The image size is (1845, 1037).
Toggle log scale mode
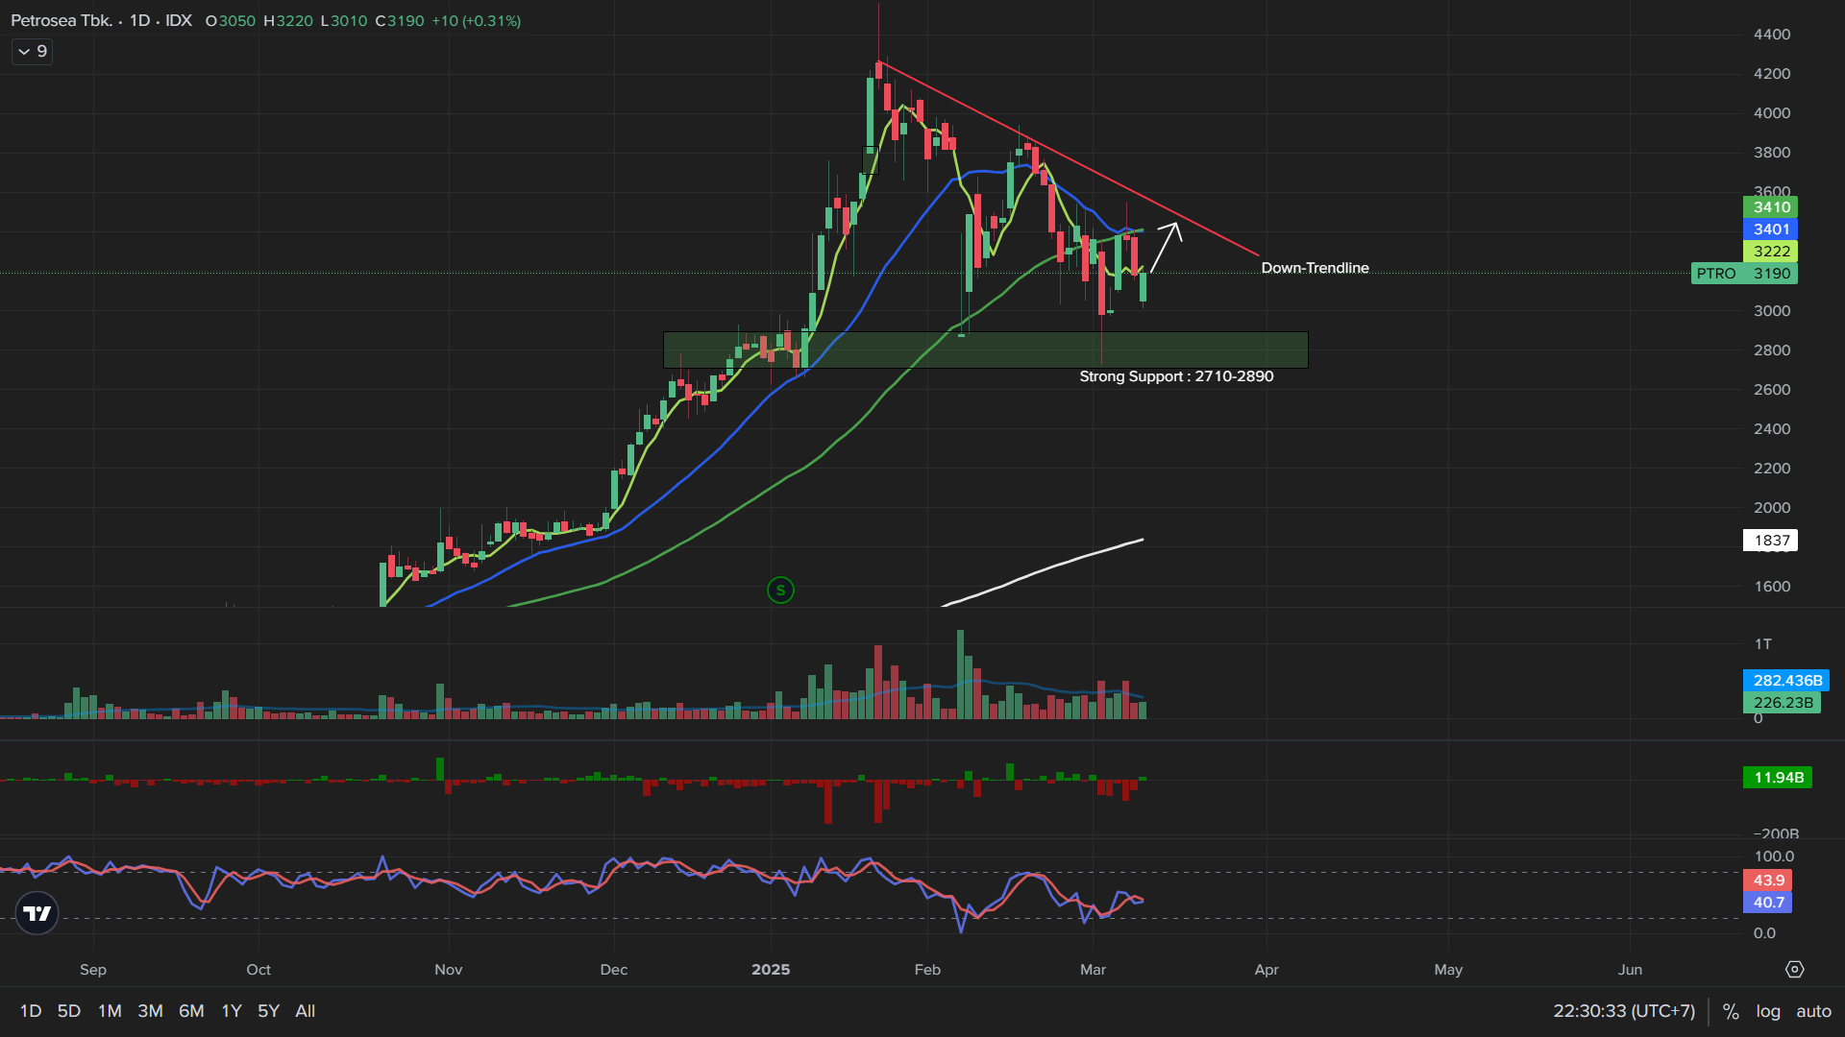(x=1768, y=1011)
